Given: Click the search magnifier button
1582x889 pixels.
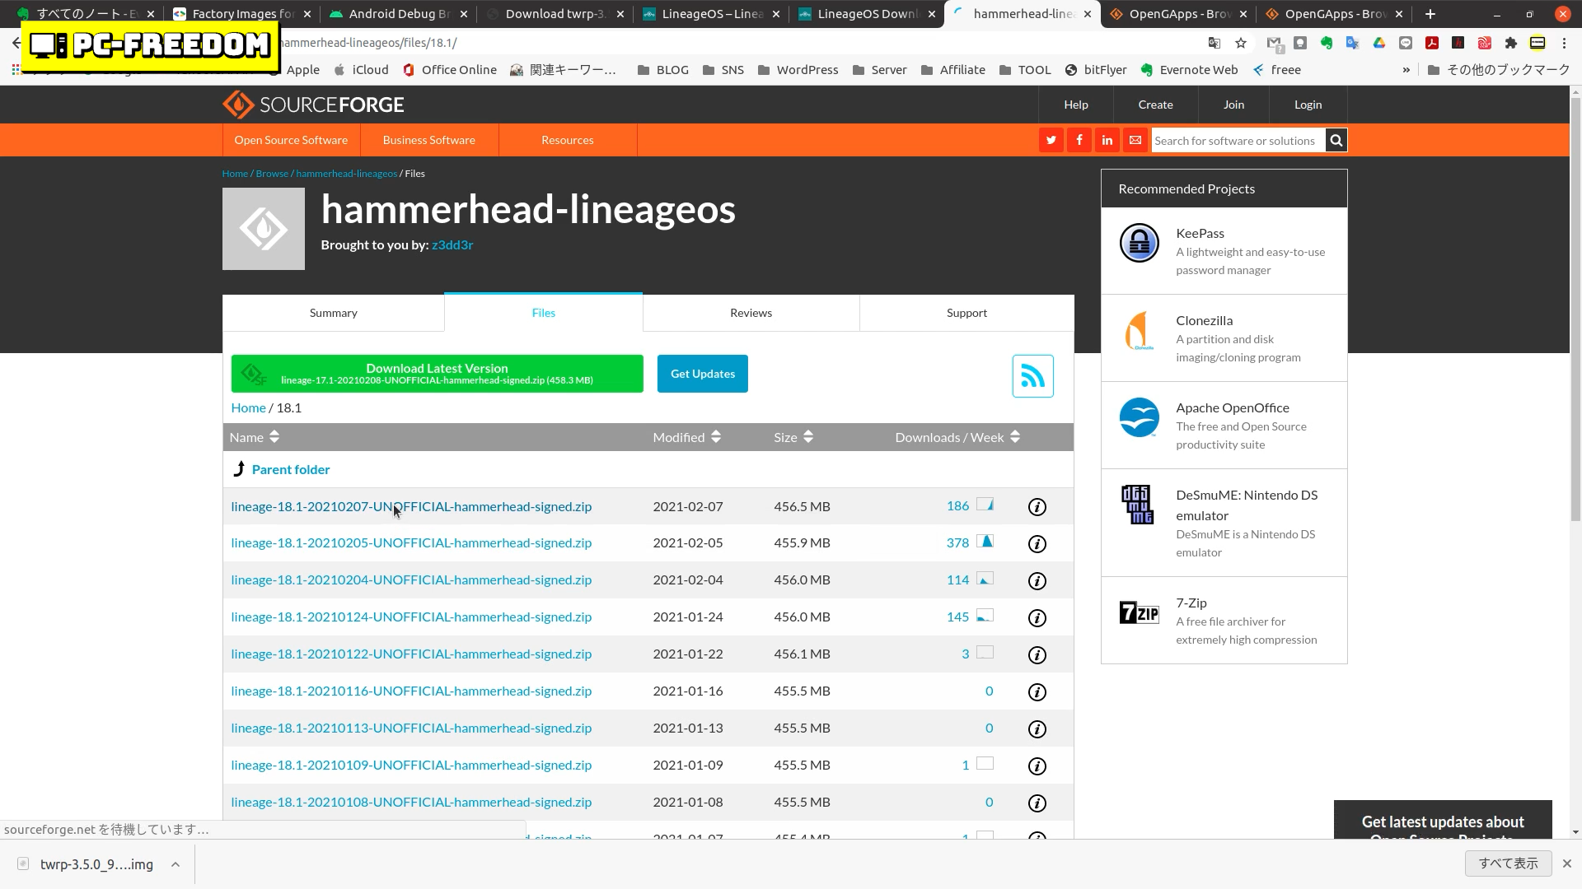Looking at the screenshot, I should pyautogui.click(x=1336, y=141).
